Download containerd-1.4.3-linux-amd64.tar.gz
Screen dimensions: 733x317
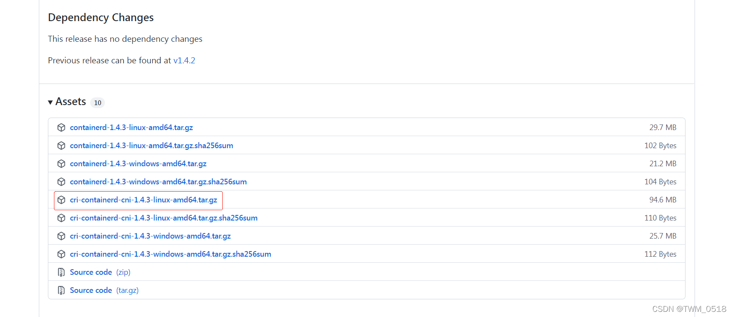click(131, 127)
